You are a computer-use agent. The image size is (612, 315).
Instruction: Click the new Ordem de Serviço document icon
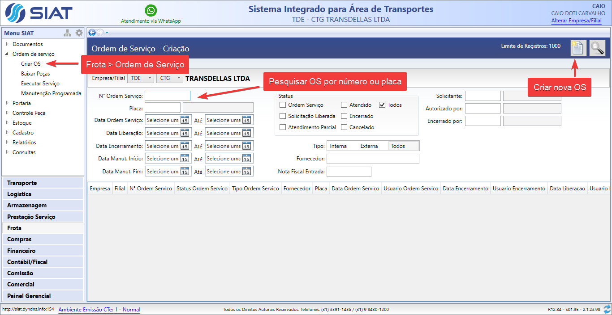tap(578, 48)
